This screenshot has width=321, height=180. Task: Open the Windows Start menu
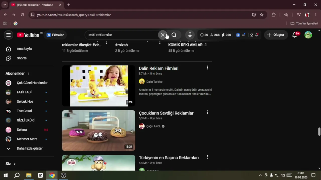6,175
